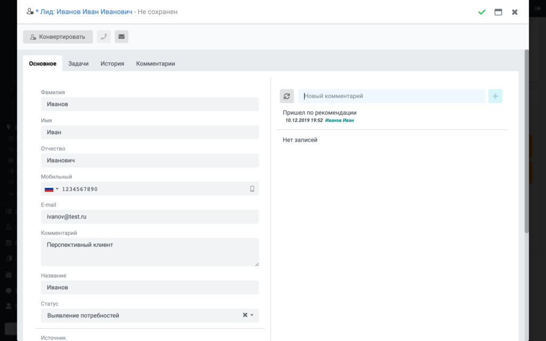This screenshot has width=546, height=341.
Task: Switch to the Основное tab
Action: point(43,64)
